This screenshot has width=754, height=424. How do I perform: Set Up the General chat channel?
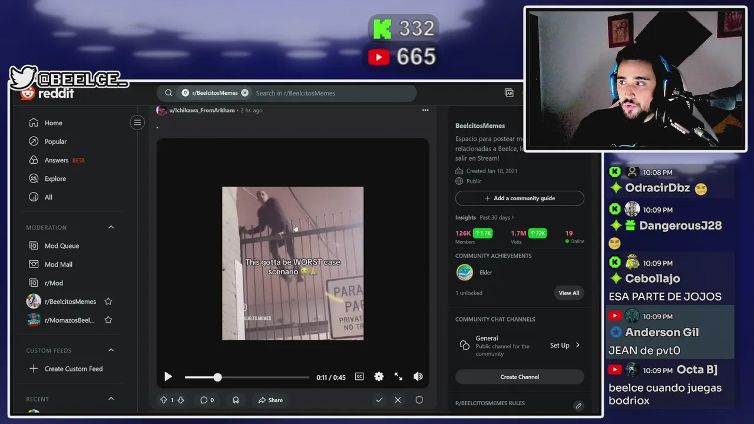pos(565,346)
